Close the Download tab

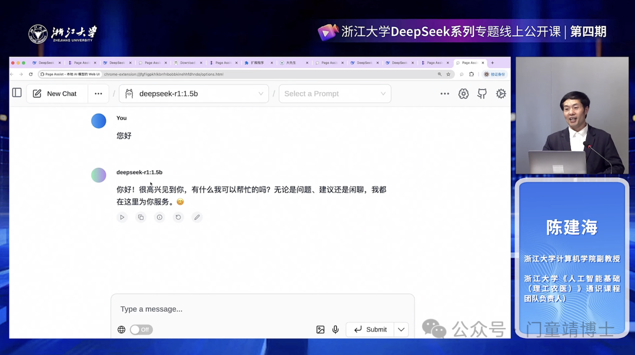[x=201, y=63]
